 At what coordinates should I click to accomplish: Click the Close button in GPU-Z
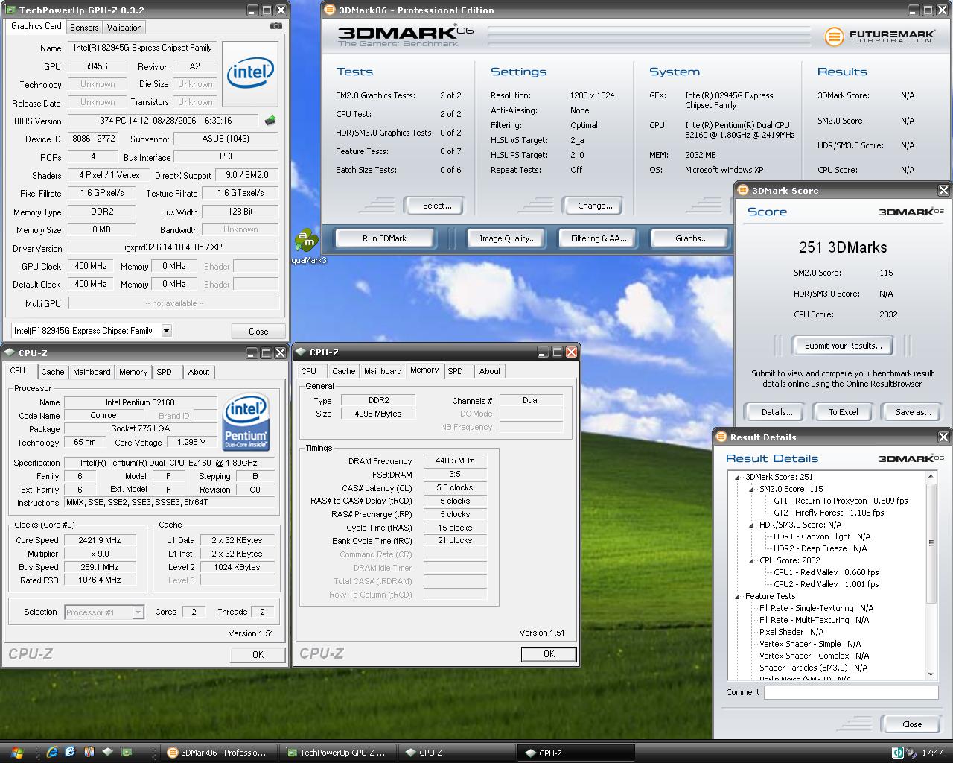coord(258,331)
